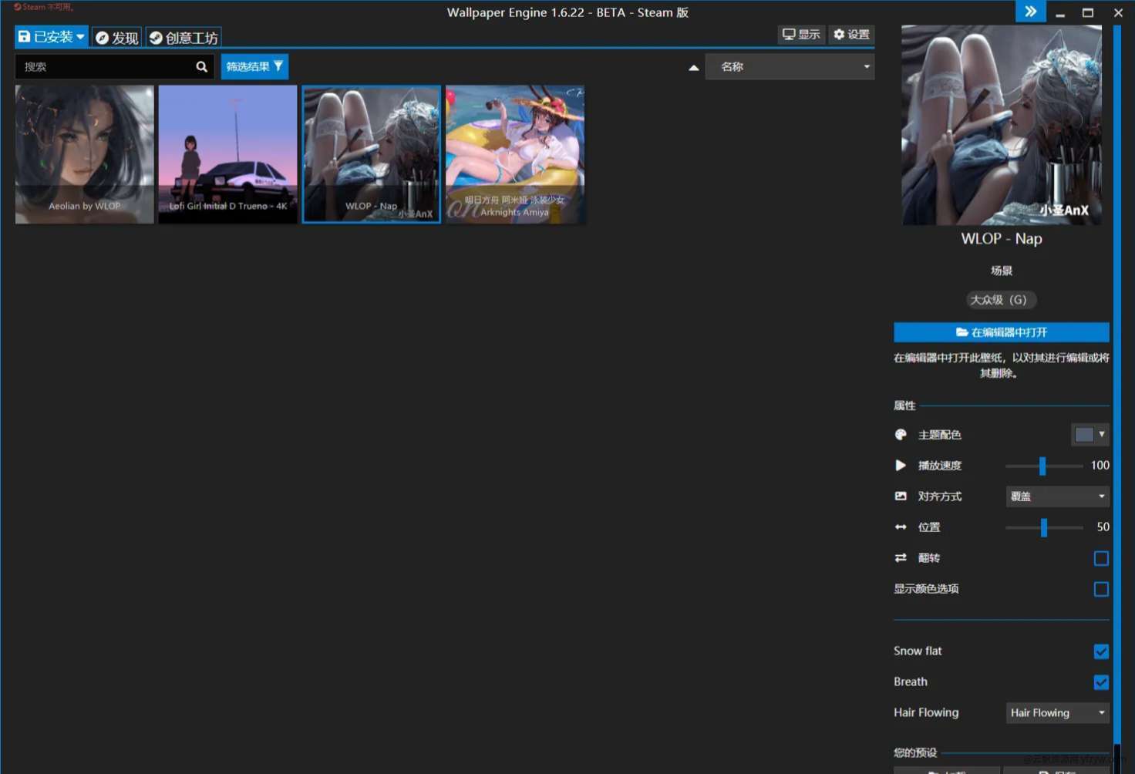
Task: Adjust the 位置 position slider
Action: pyautogui.click(x=1044, y=527)
